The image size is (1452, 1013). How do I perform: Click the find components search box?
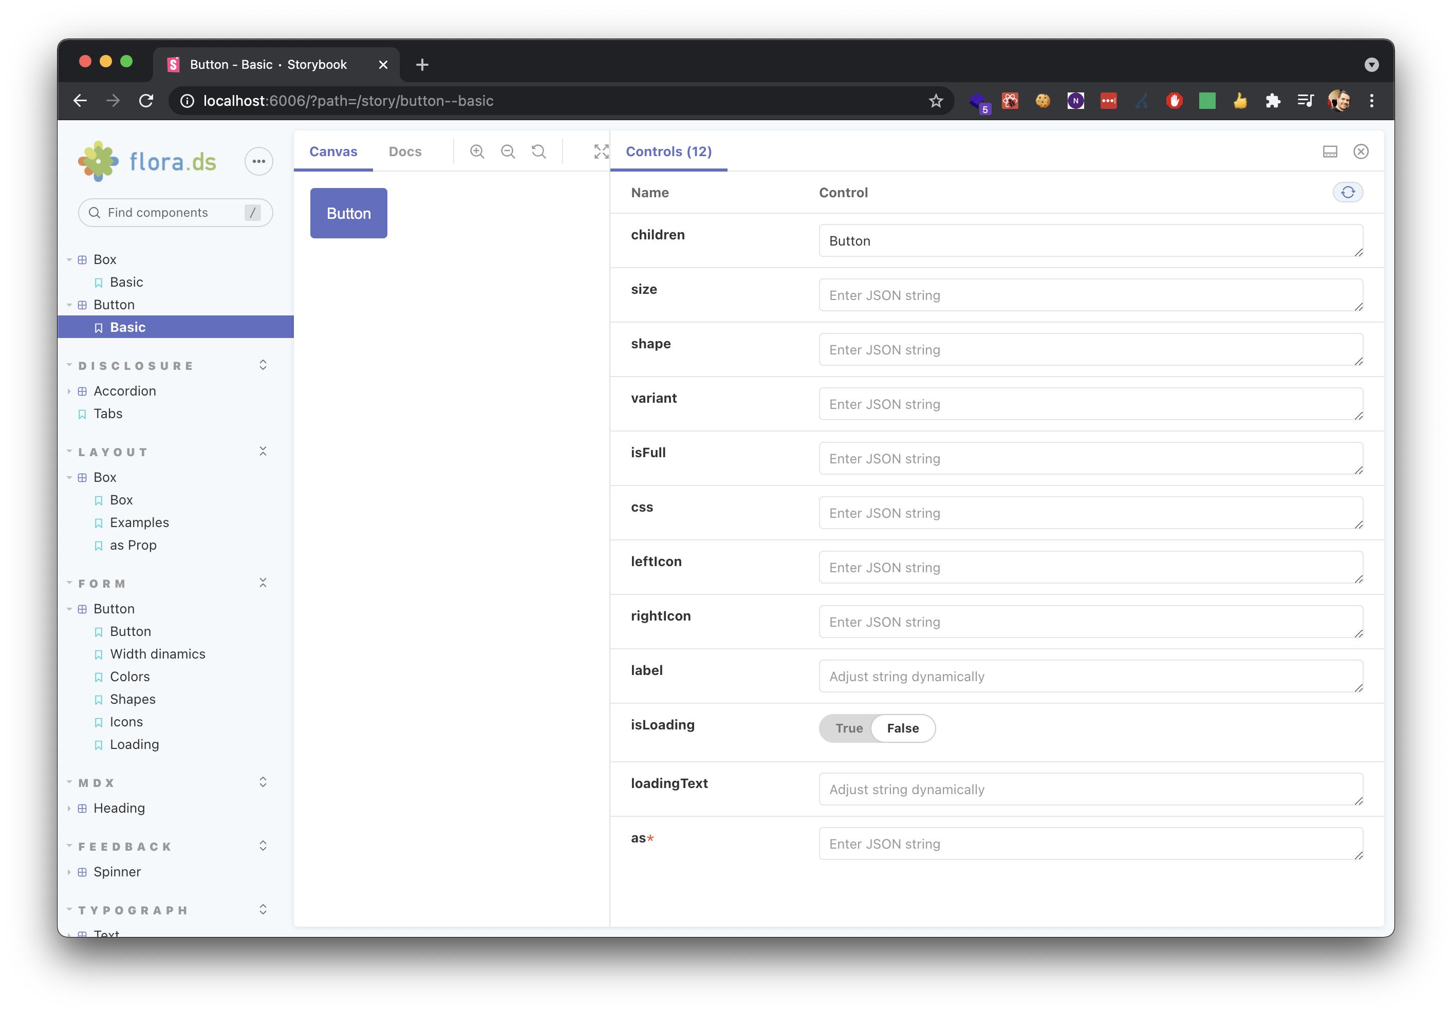tap(175, 213)
